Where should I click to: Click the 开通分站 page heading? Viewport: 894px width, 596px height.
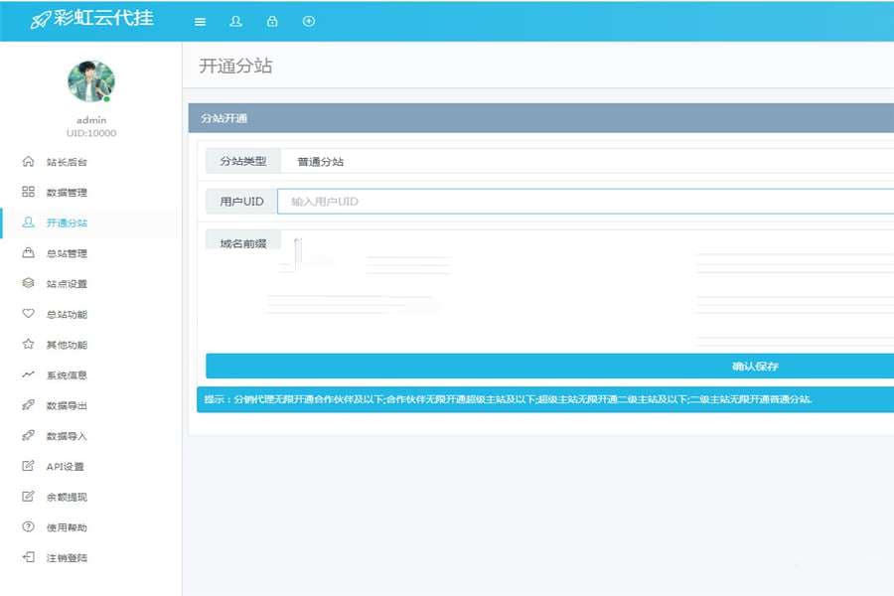235,67
